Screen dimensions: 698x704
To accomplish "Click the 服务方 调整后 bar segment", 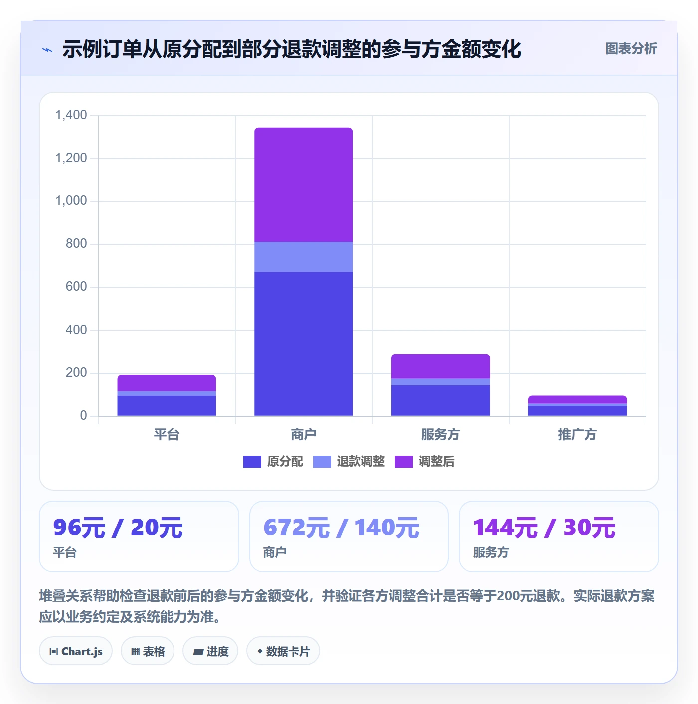I will 440,366.
